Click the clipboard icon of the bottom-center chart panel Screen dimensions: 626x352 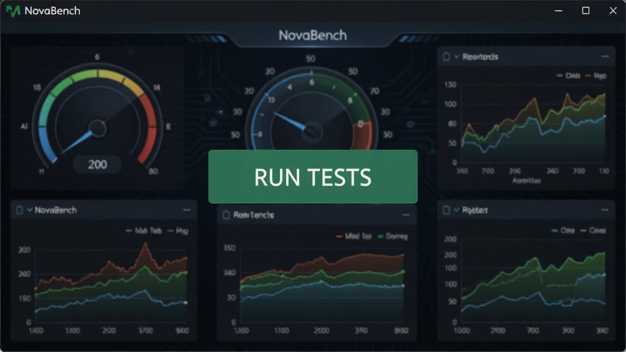tap(226, 215)
